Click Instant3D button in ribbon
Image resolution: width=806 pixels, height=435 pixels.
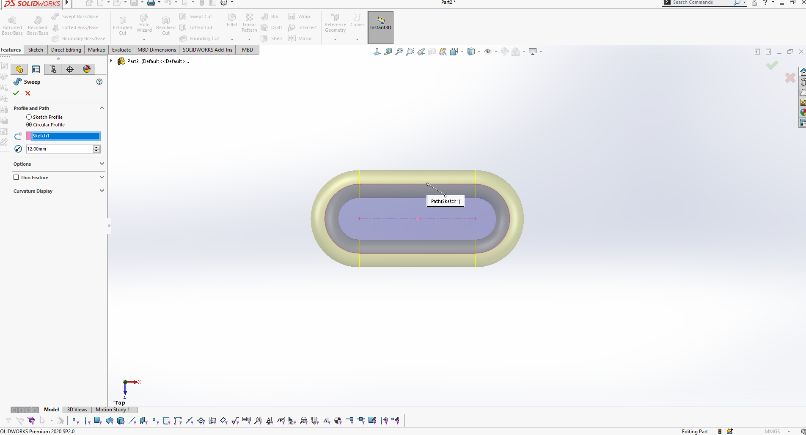[381, 27]
